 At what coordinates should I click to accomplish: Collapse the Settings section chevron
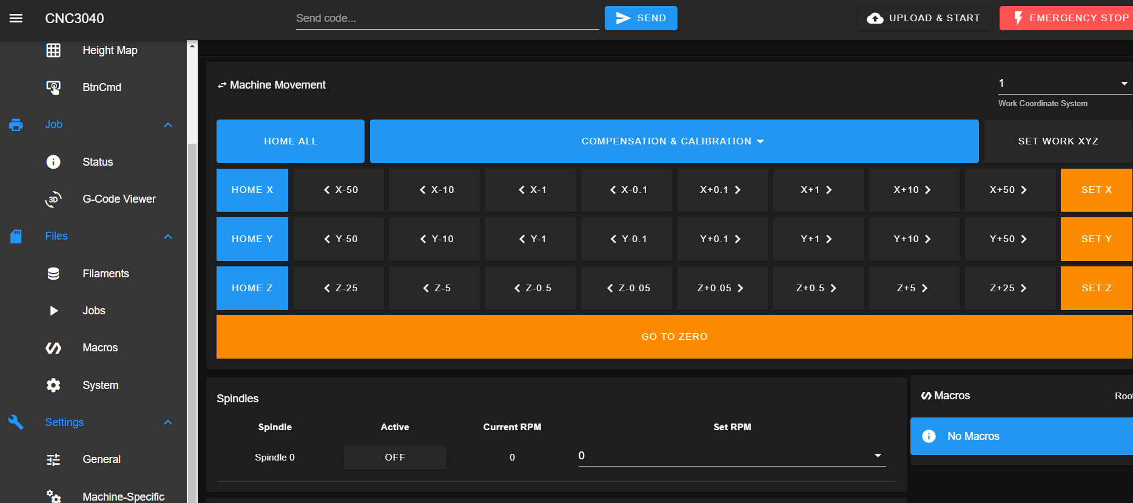[168, 422]
